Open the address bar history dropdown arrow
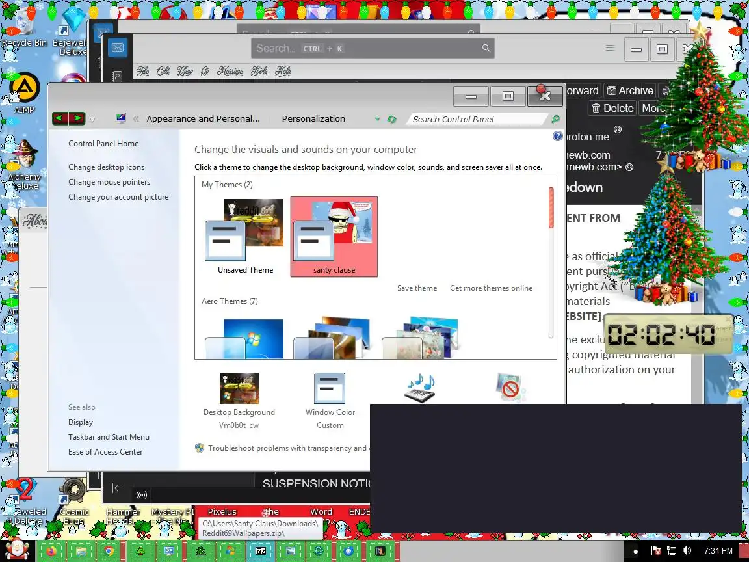Screen dimensions: 749x562 pyautogui.click(x=377, y=119)
